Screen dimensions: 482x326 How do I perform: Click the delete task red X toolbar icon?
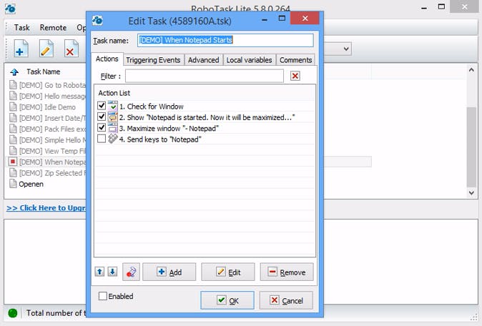[x=71, y=49]
